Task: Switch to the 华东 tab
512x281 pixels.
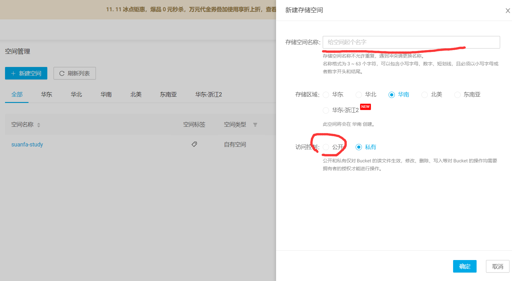Action: [x=47, y=95]
